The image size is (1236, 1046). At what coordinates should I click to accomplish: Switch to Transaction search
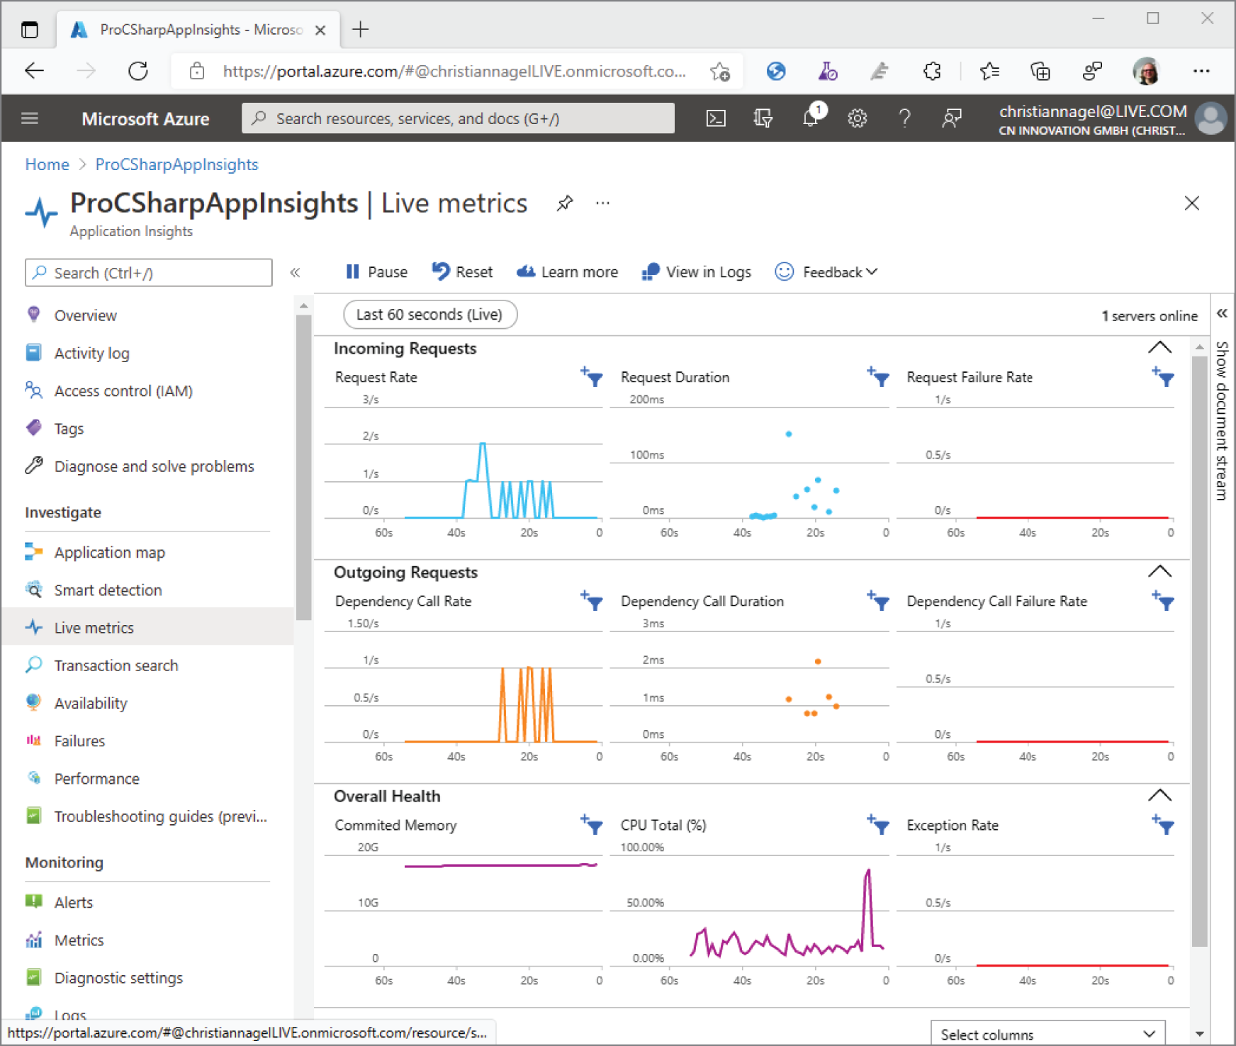click(x=116, y=665)
